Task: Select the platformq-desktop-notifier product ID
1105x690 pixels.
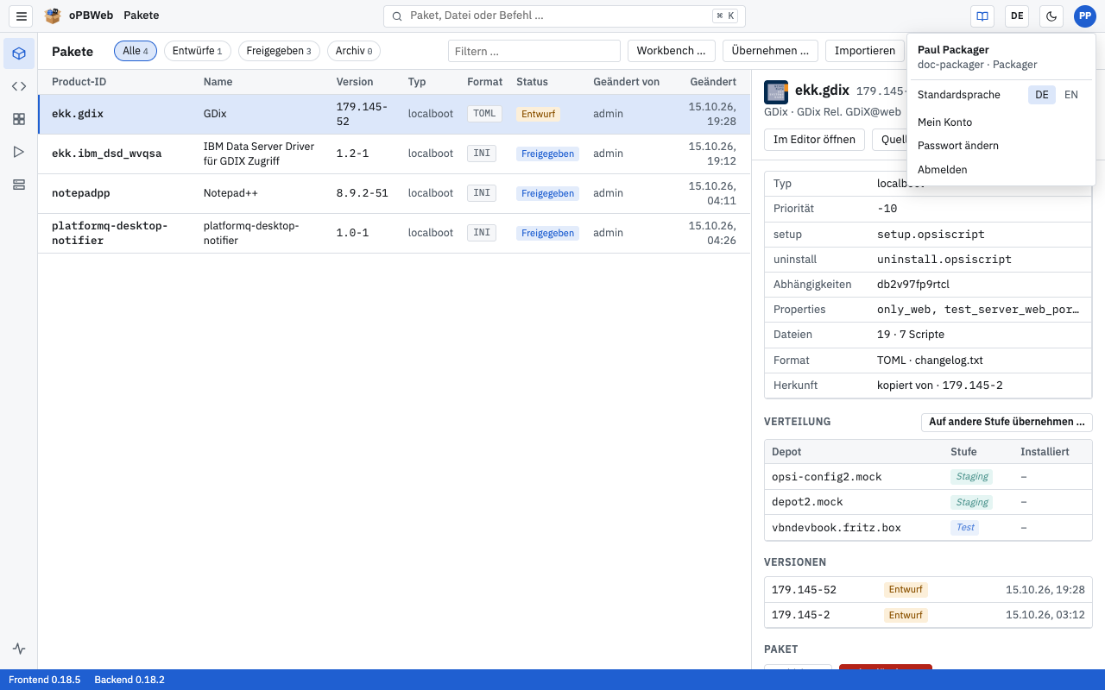Action: (110, 233)
